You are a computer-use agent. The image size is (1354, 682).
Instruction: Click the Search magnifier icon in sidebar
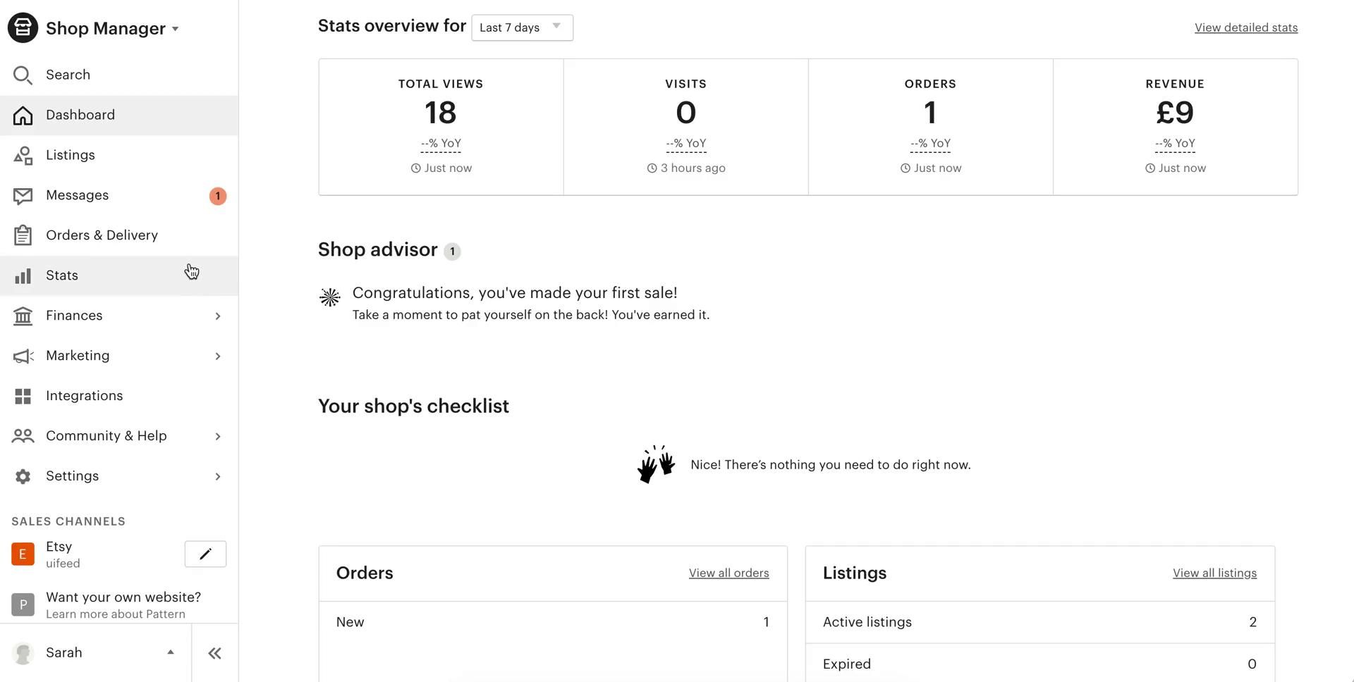click(23, 75)
